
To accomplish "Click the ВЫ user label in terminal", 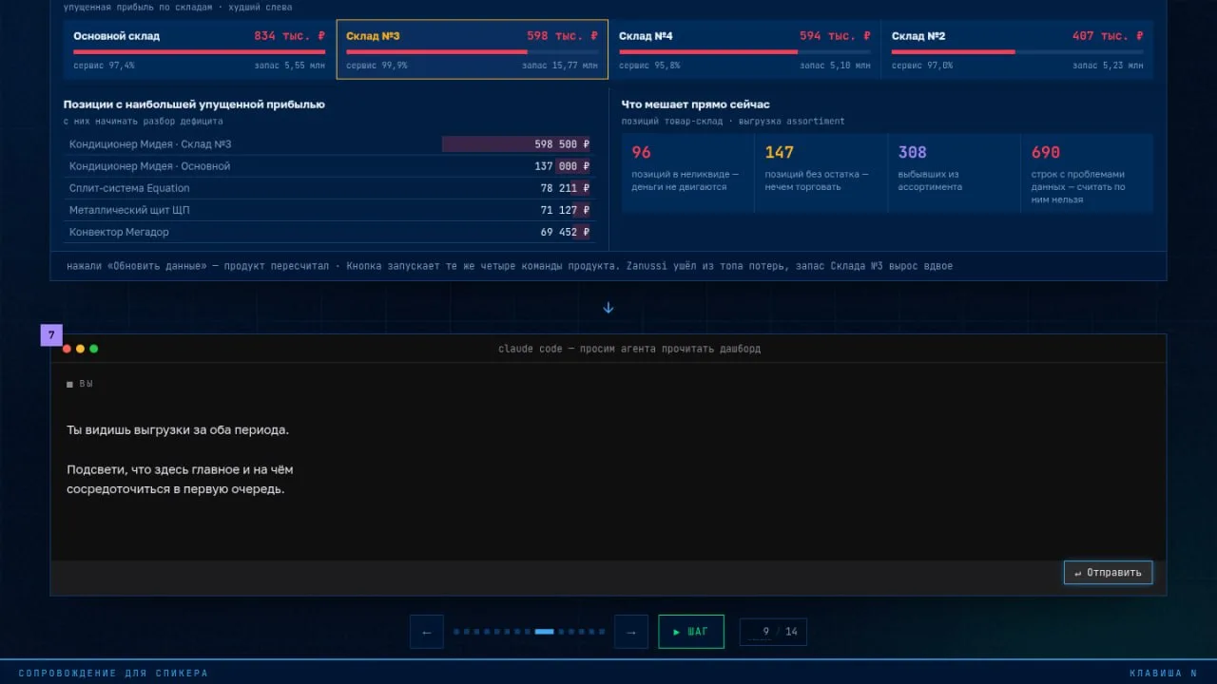I will (x=87, y=384).
